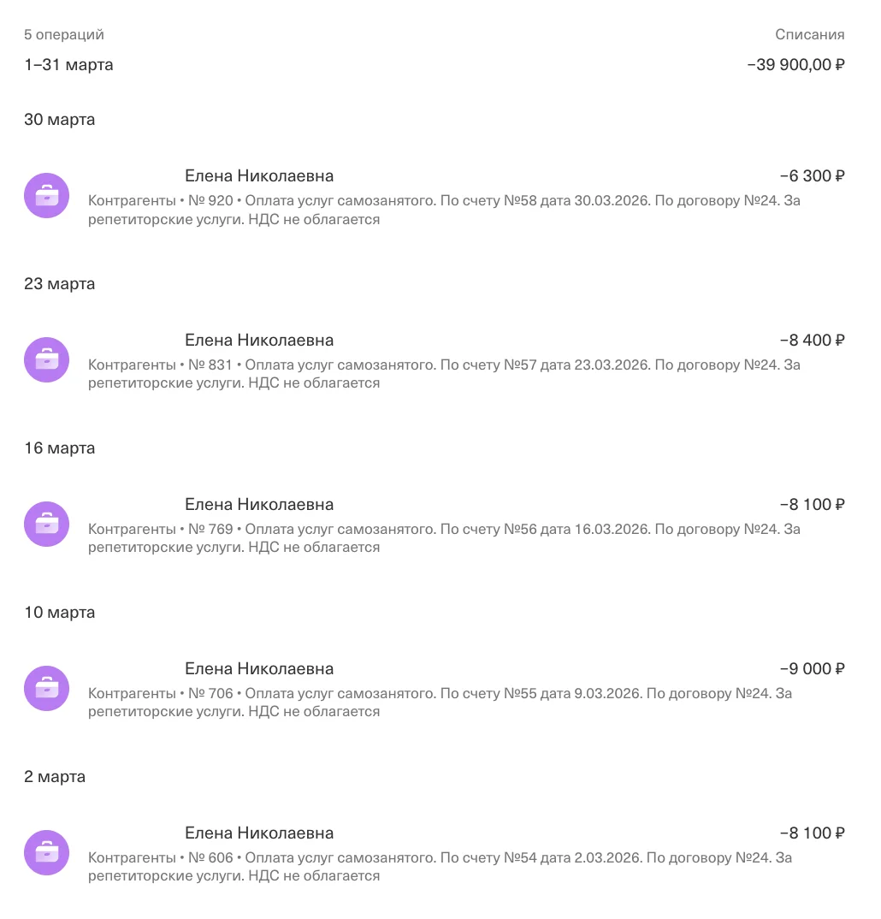The width and height of the screenshot is (881, 919).
Task: Click the briefcase icon for 10 March payment
Action: [x=46, y=688]
